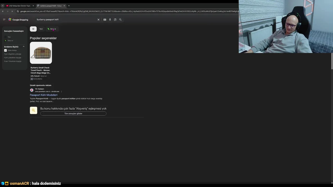Toggle the Alaka düzeyi sort option
This screenshot has height=187, width=333.
5,50
